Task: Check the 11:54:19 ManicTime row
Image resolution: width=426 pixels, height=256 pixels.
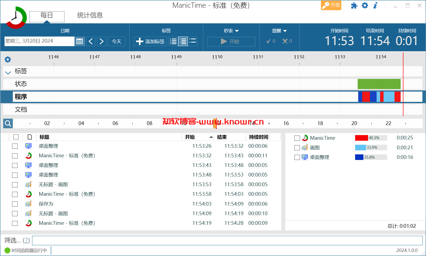Action: click(x=15, y=223)
